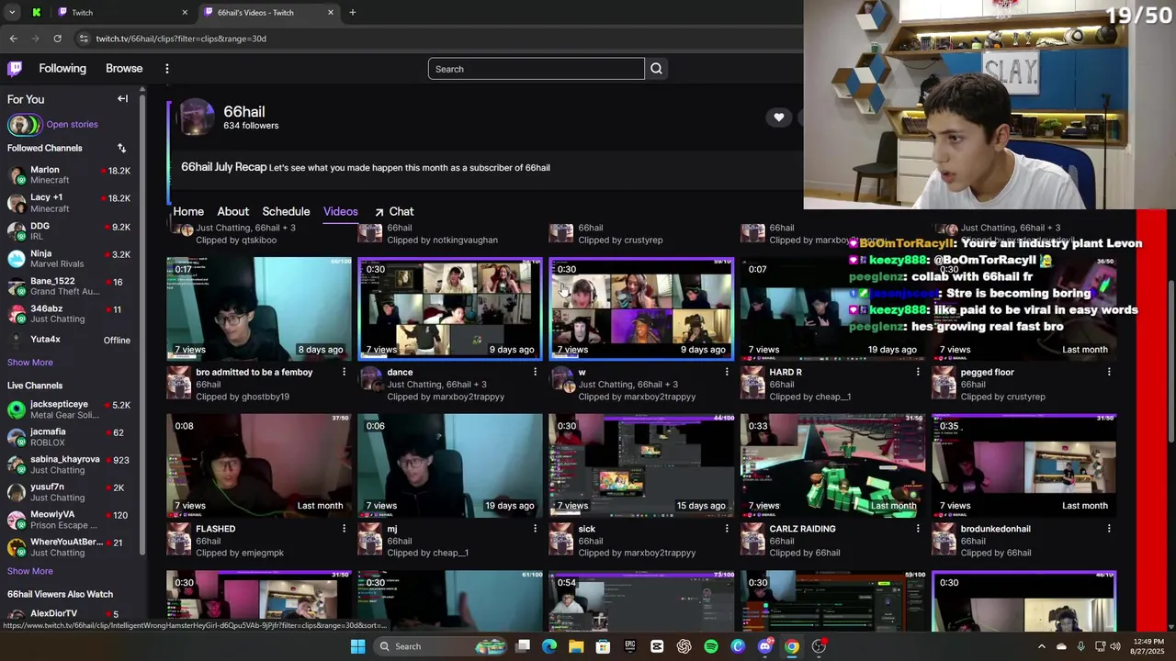Open a new browser tab
Image resolution: width=1176 pixels, height=661 pixels.
click(352, 12)
